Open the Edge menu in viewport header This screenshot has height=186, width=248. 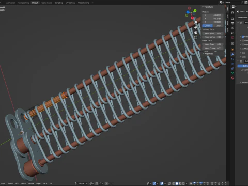38,183
